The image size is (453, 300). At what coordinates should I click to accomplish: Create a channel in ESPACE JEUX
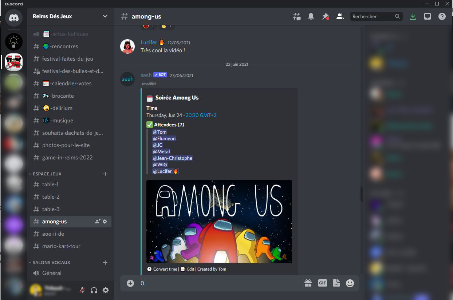[x=105, y=174]
